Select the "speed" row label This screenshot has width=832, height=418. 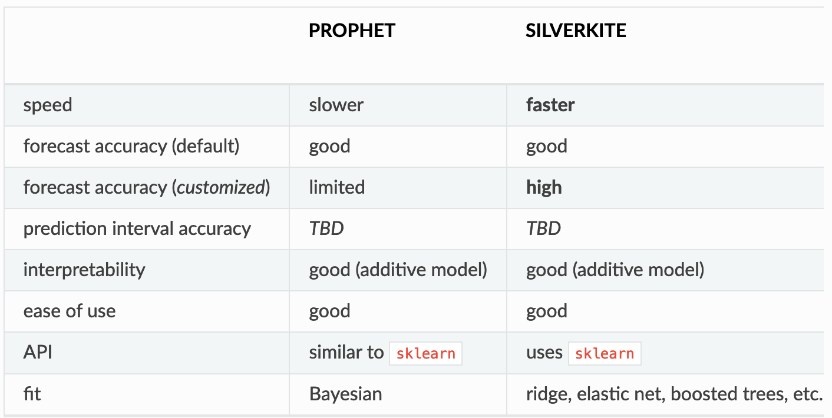tap(48, 105)
